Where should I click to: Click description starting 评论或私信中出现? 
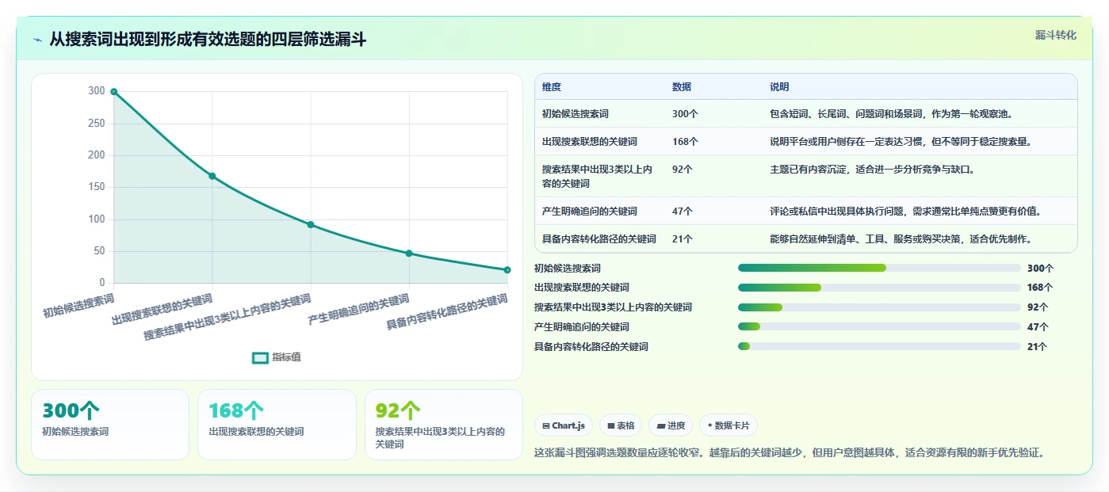[x=905, y=212]
